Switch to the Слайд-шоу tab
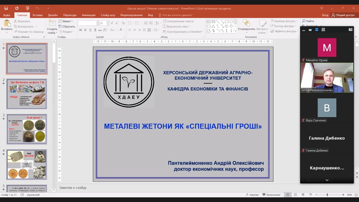The image size is (359, 202). (x=108, y=15)
